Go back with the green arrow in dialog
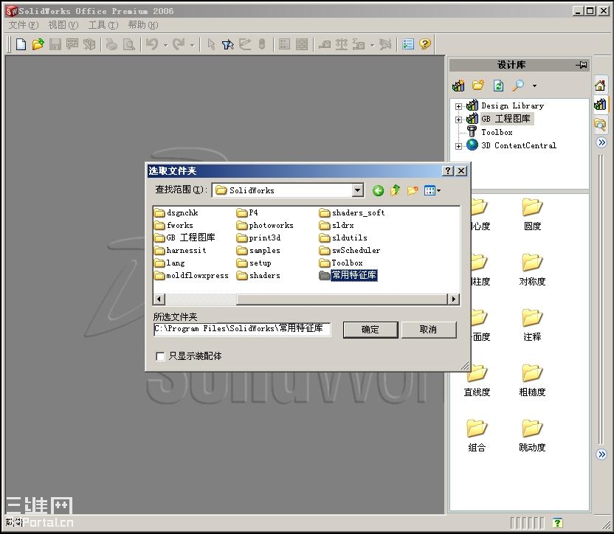Viewport: 614px width, 534px height. [x=378, y=190]
